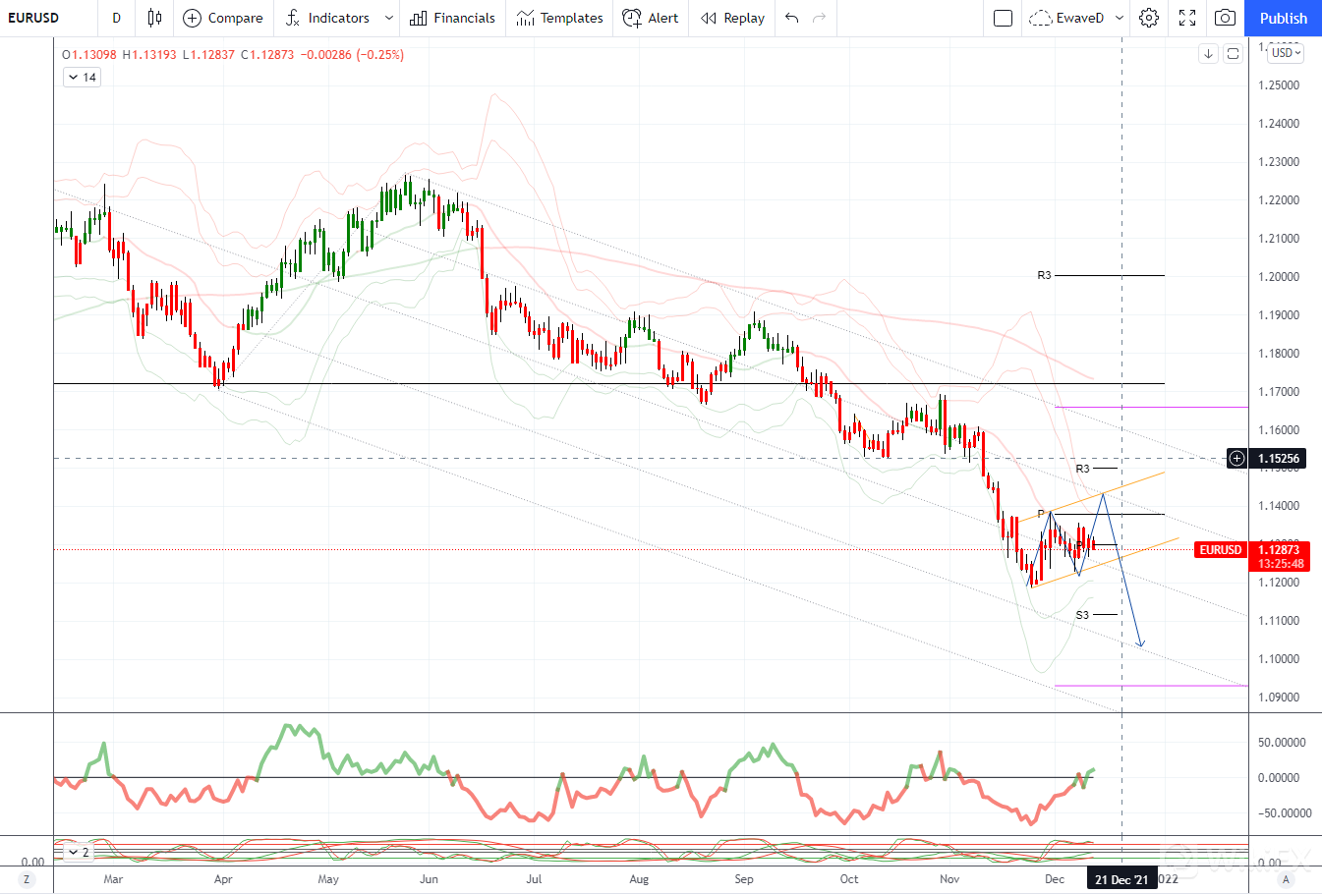Open chart settings gear
Image resolution: width=1322 pixels, height=894 pixels.
tap(1149, 18)
